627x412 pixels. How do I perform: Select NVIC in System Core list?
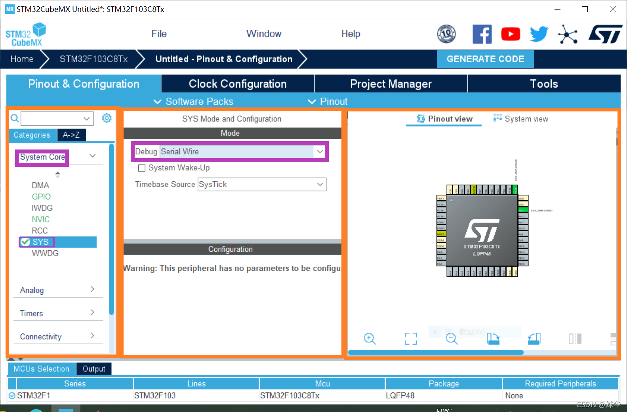pos(40,219)
